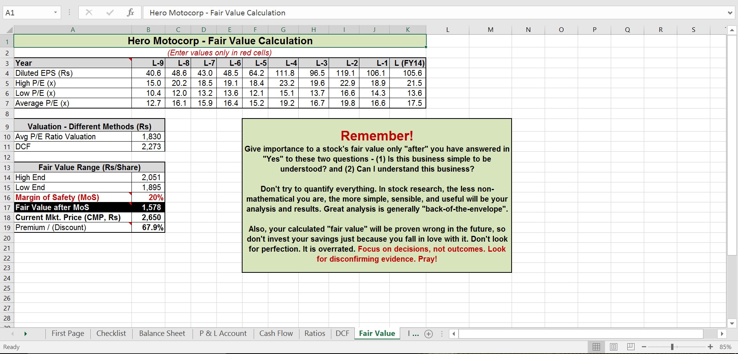Select Fair Value Range header cell
Viewport: 738px width, 354px height.
point(90,167)
